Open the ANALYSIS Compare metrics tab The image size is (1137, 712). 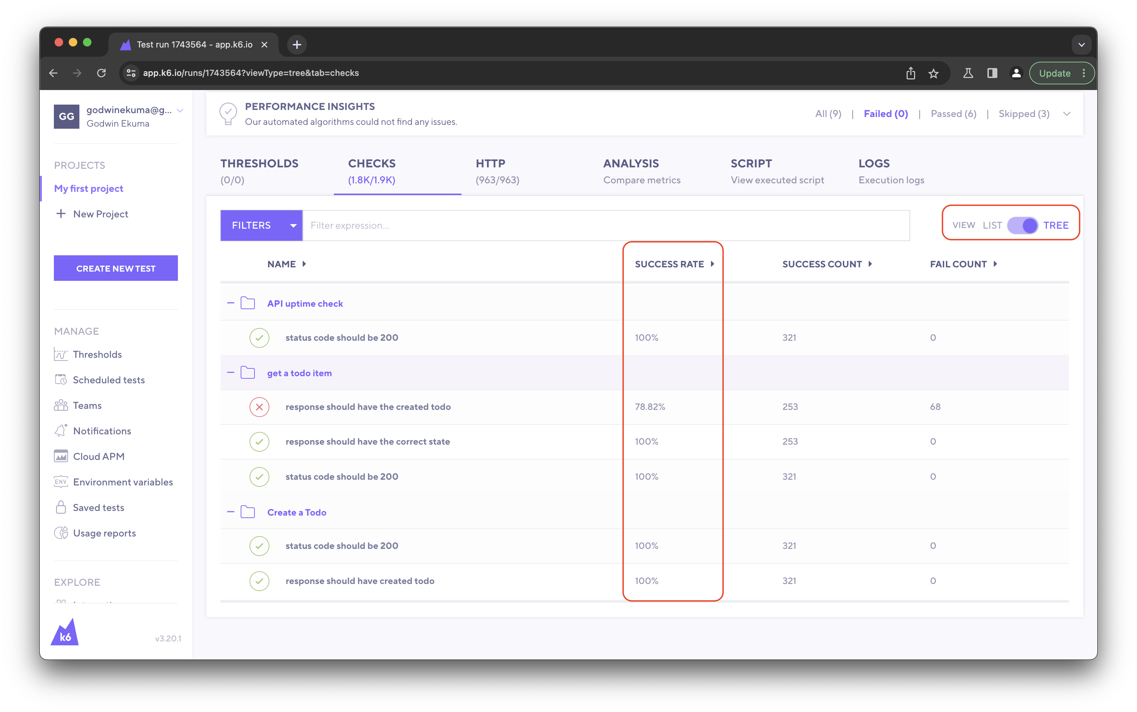pyautogui.click(x=631, y=171)
